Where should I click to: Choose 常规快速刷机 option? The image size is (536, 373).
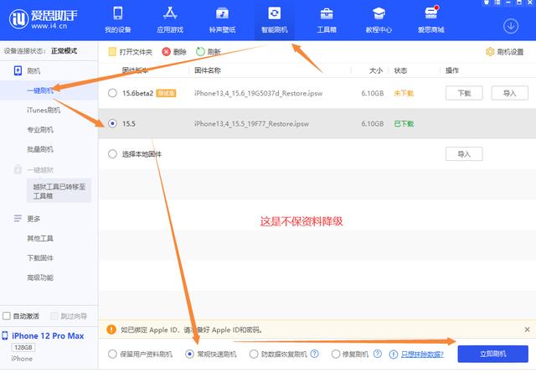point(190,355)
